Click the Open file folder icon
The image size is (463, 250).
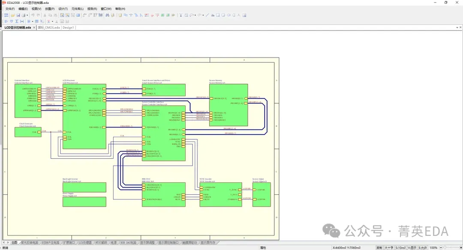(12, 15)
